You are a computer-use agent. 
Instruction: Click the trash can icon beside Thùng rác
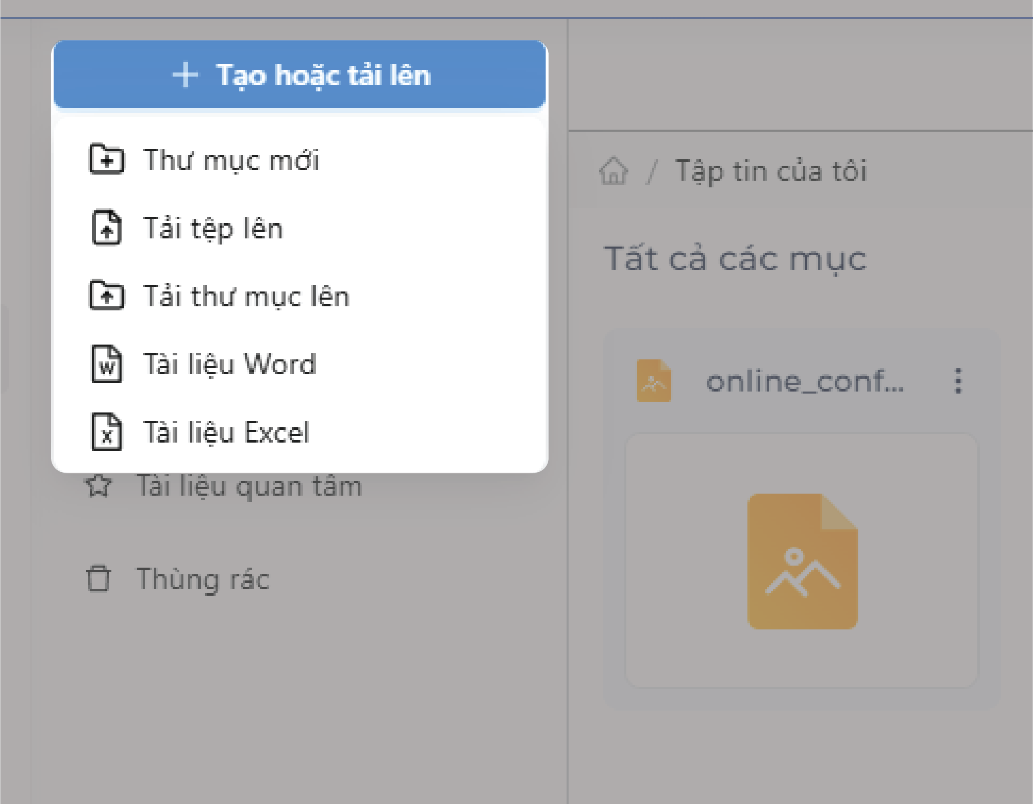tap(98, 579)
